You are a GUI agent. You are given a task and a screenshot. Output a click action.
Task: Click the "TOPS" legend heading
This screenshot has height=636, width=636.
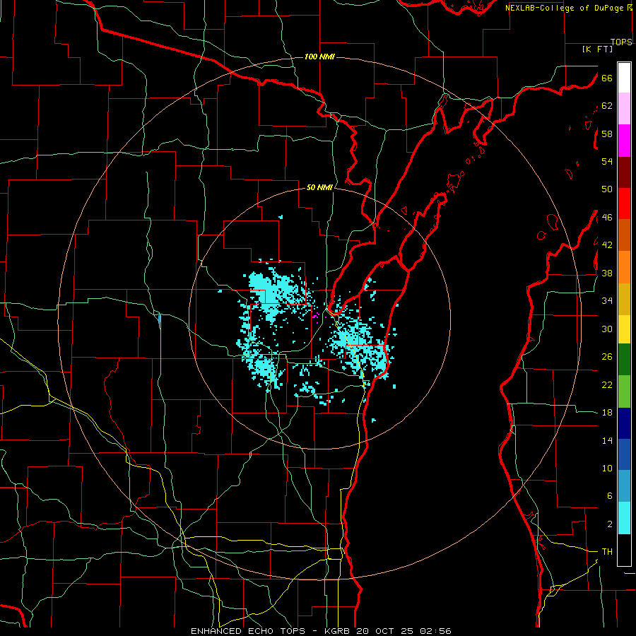621,42
